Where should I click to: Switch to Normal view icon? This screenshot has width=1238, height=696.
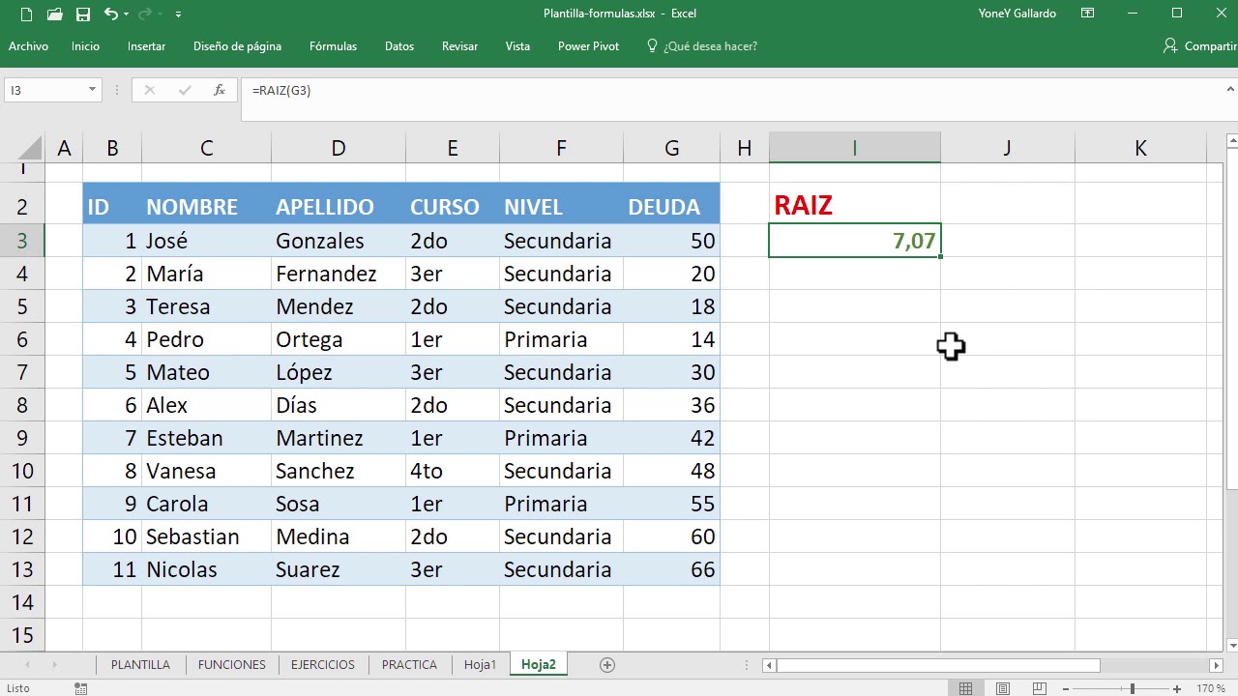965,688
